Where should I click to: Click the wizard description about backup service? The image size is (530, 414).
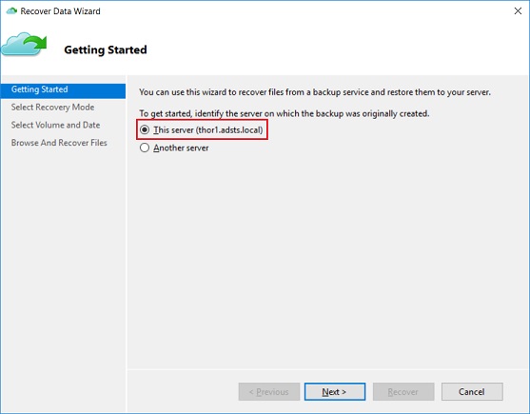[x=315, y=92]
